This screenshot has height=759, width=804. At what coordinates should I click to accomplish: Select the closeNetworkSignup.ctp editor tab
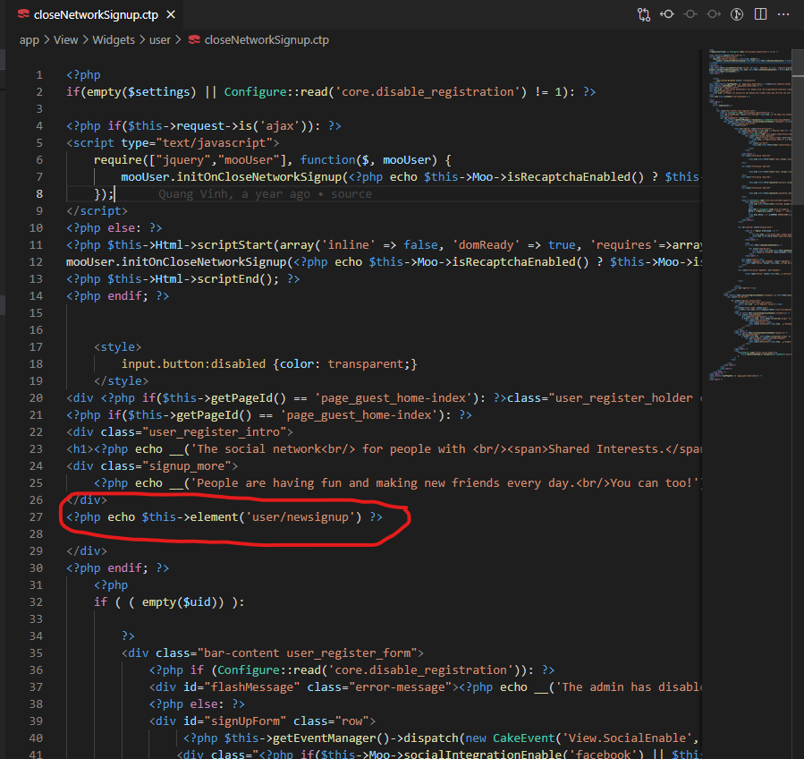96,15
